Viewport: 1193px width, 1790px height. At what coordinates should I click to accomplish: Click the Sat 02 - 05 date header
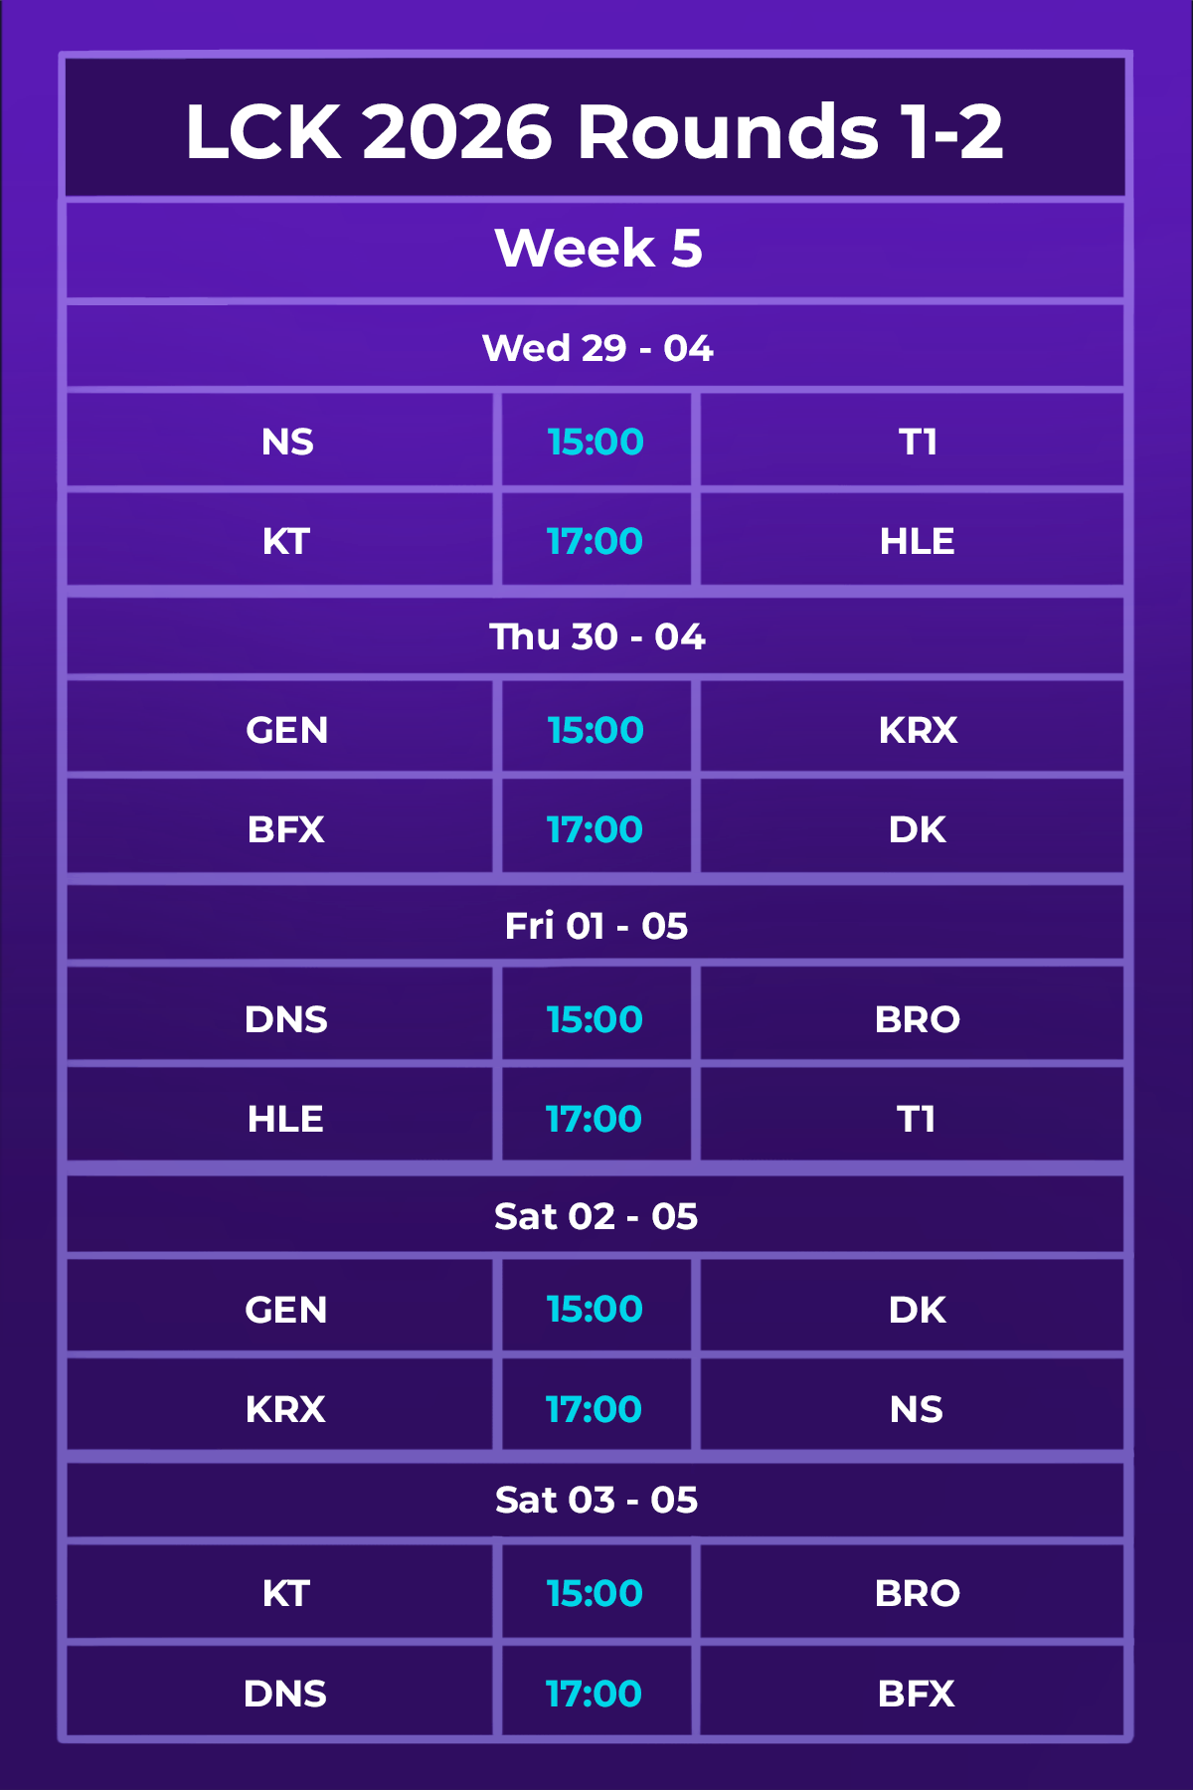click(596, 1217)
